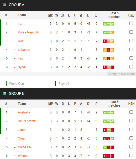This screenshot has height=159, width=136.
Task: Click Japan's green W match badge
Action: coord(108,130)
